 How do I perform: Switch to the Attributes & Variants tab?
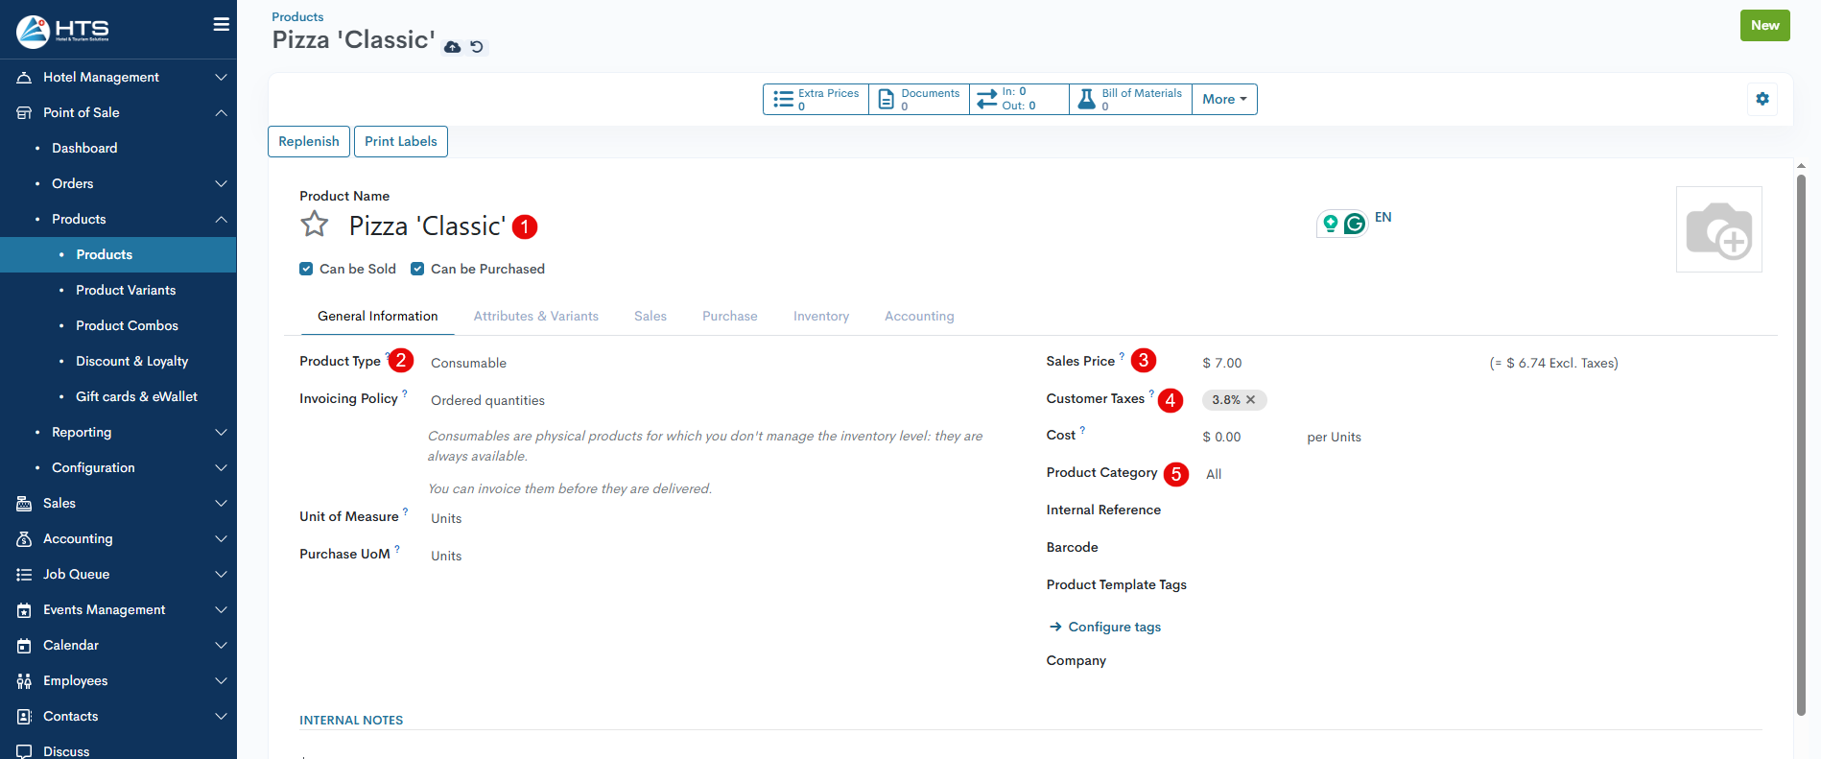535,316
